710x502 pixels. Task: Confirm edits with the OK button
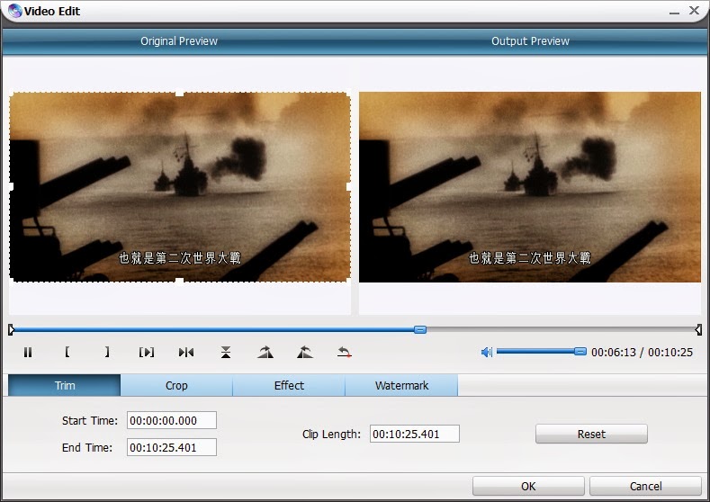(x=528, y=486)
